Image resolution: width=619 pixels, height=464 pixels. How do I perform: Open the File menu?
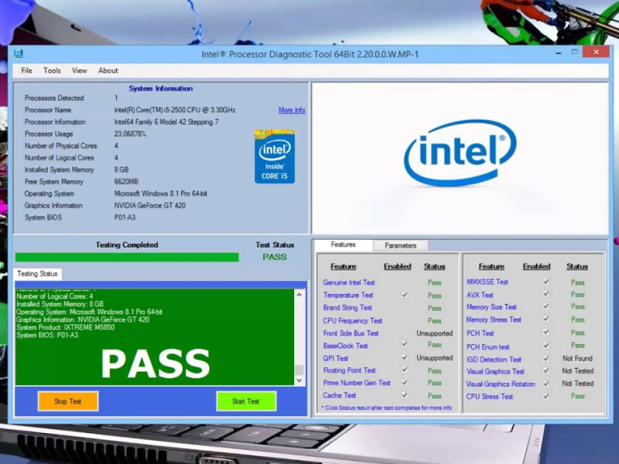pyautogui.click(x=27, y=70)
